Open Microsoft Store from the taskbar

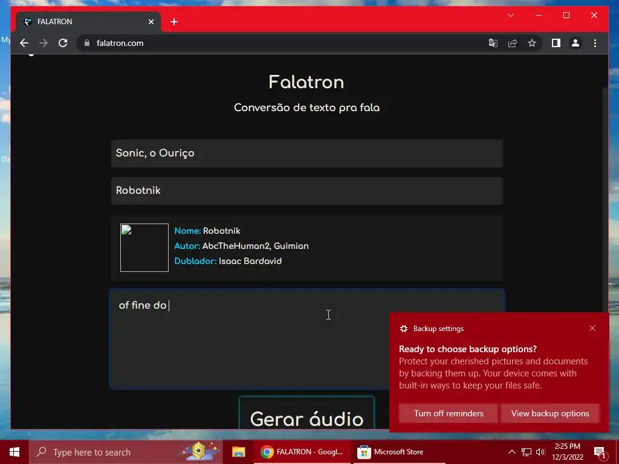point(399,452)
